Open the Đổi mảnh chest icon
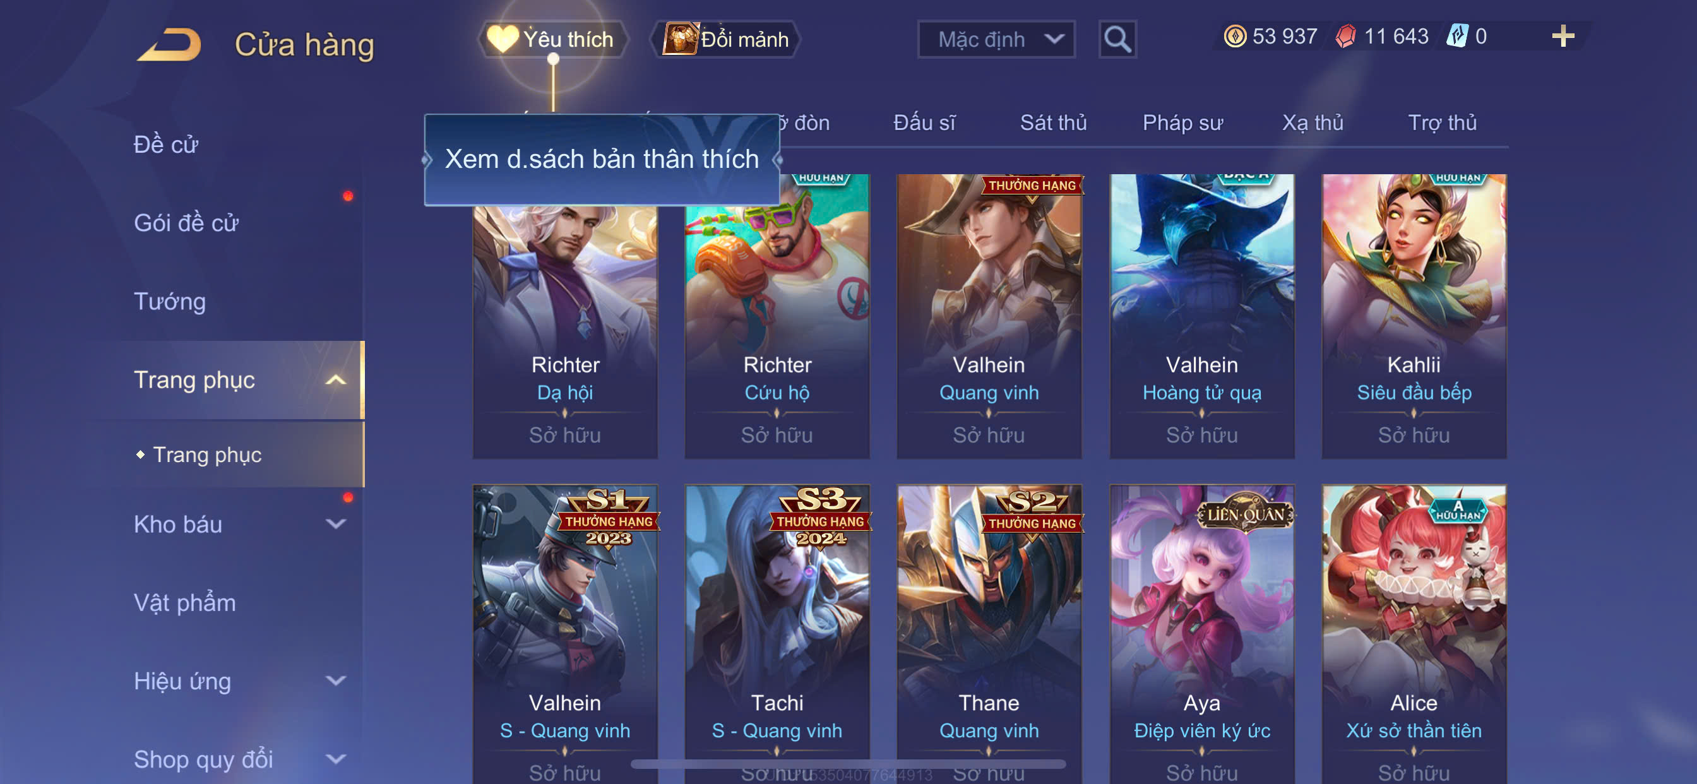Screen dimensions: 1697x784 [680, 39]
